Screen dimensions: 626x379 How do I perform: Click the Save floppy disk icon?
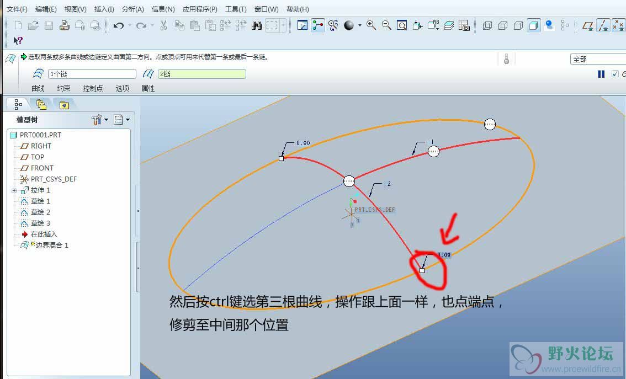[49, 26]
